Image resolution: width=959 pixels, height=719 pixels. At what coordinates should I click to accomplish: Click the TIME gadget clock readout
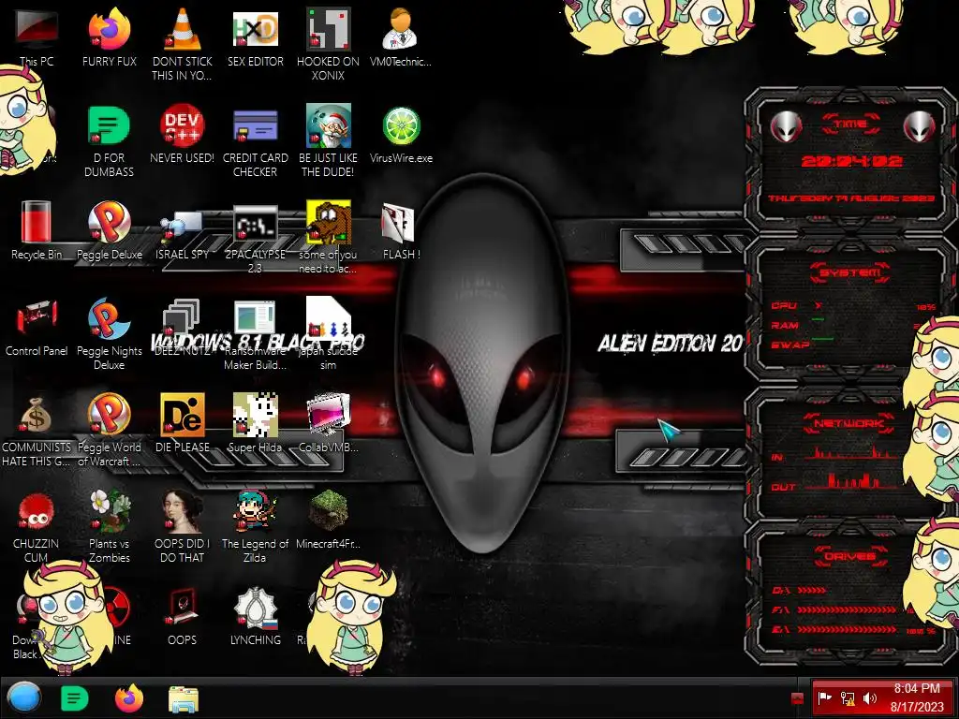(x=851, y=161)
